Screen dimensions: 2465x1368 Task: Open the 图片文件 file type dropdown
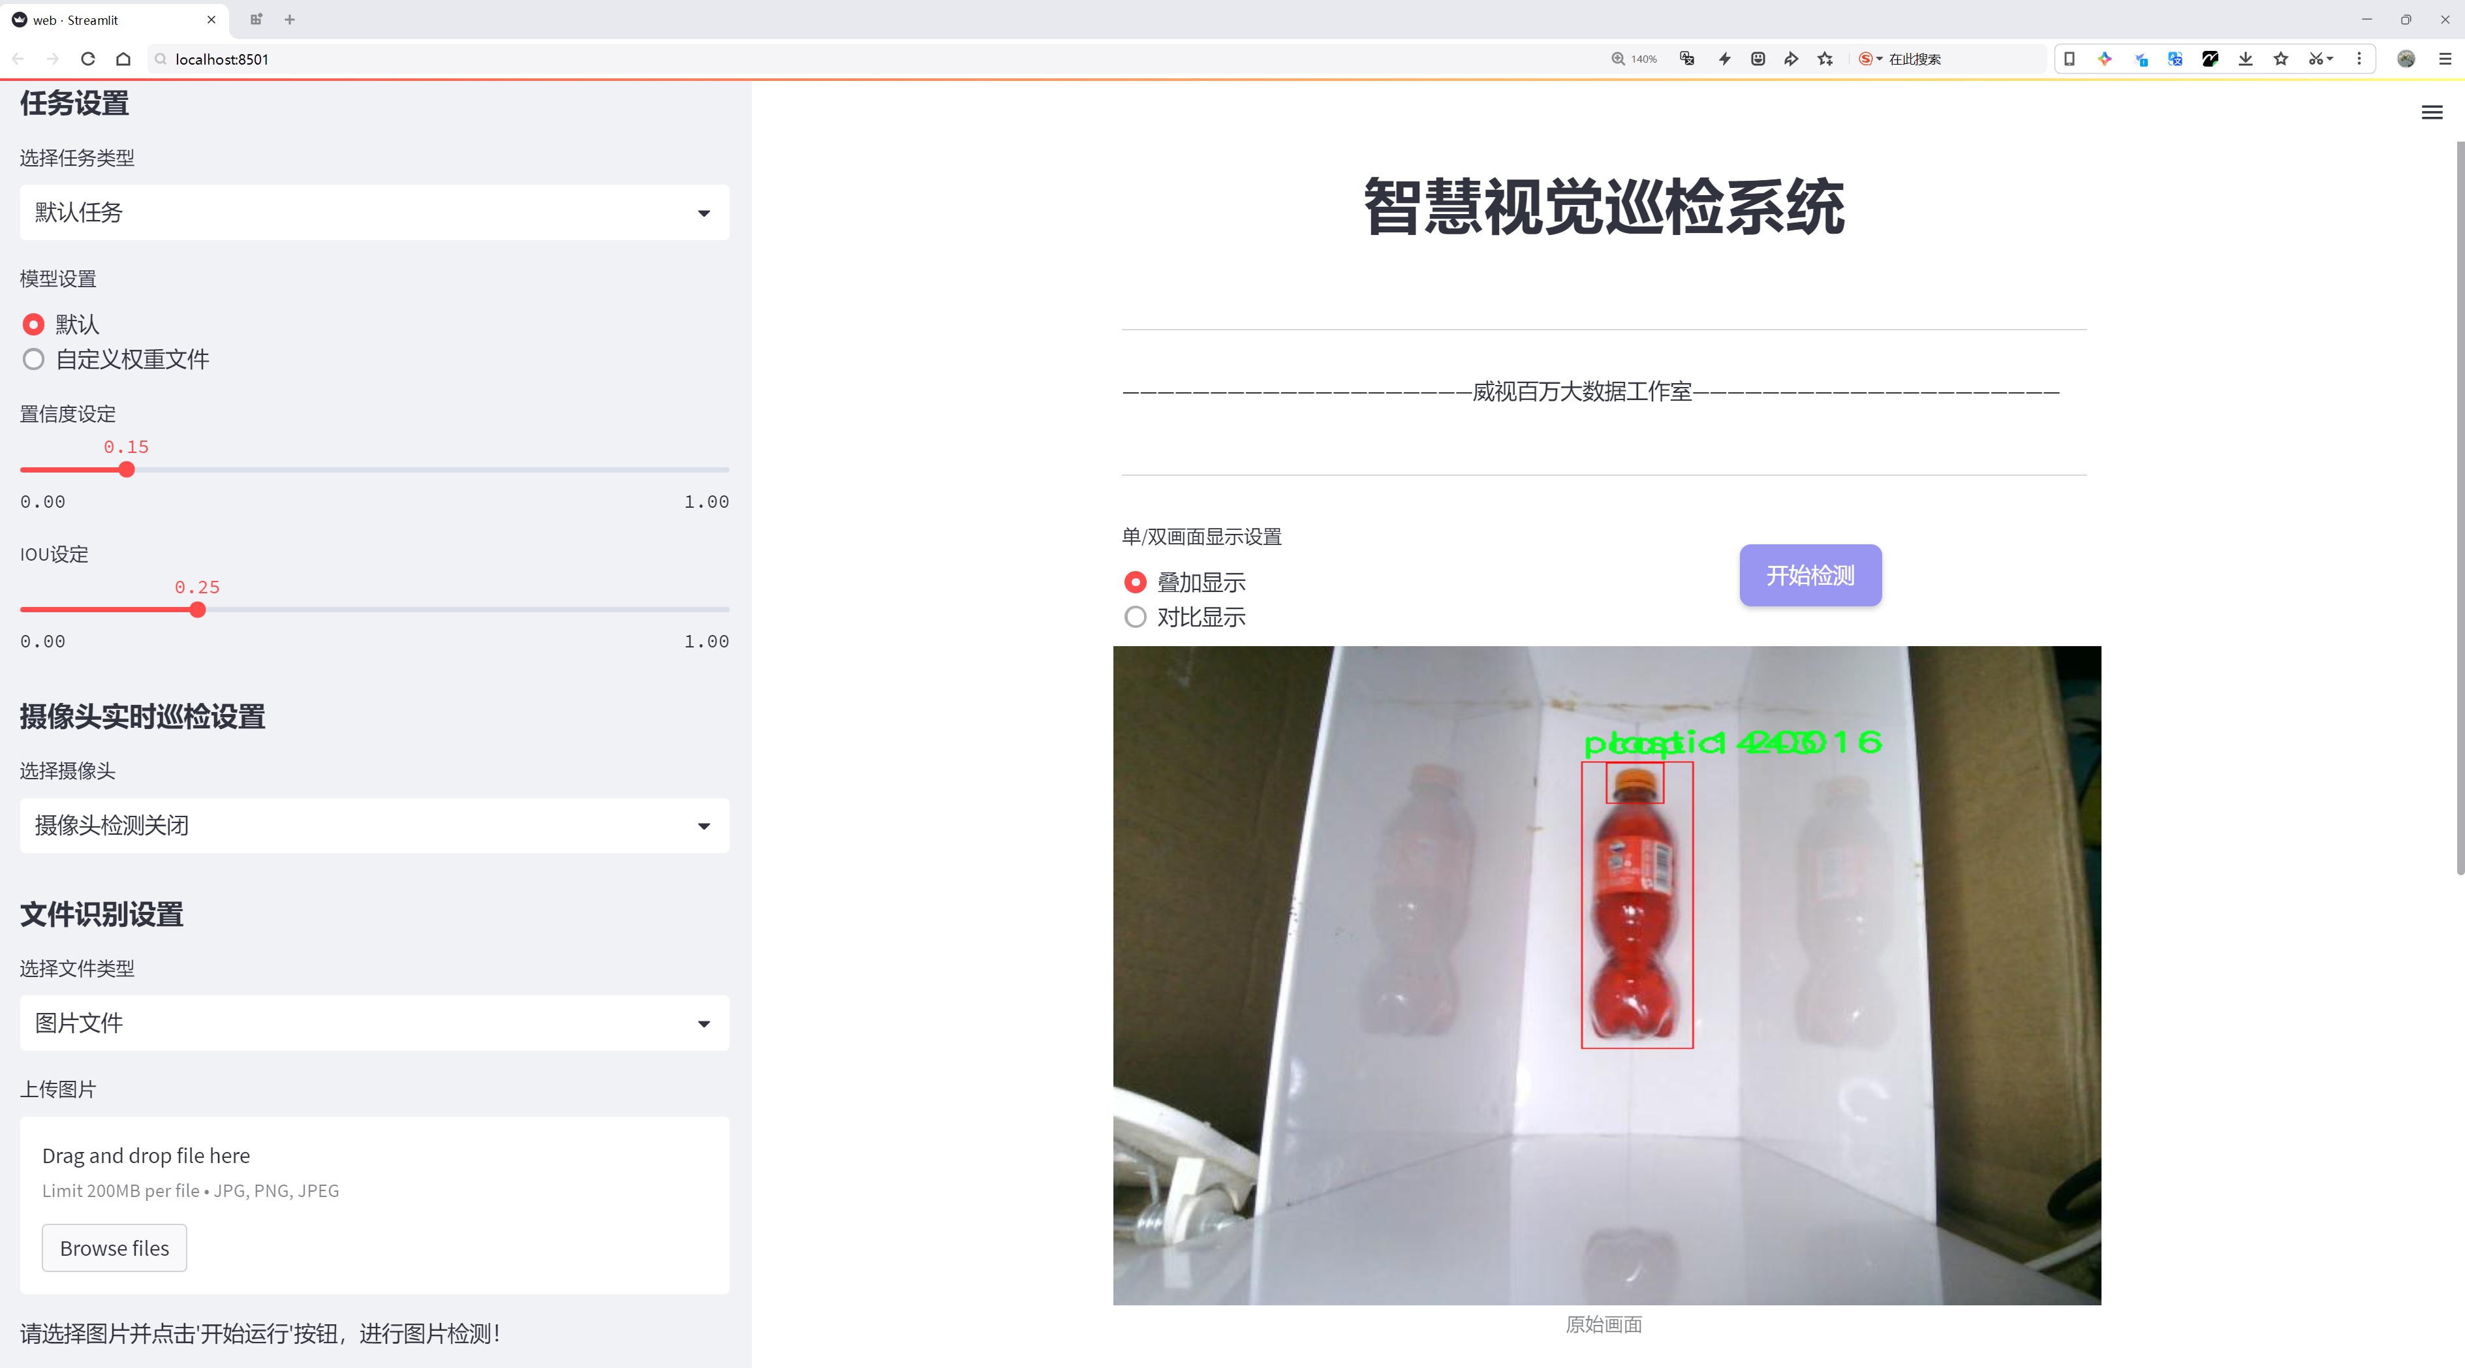point(374,1023)
